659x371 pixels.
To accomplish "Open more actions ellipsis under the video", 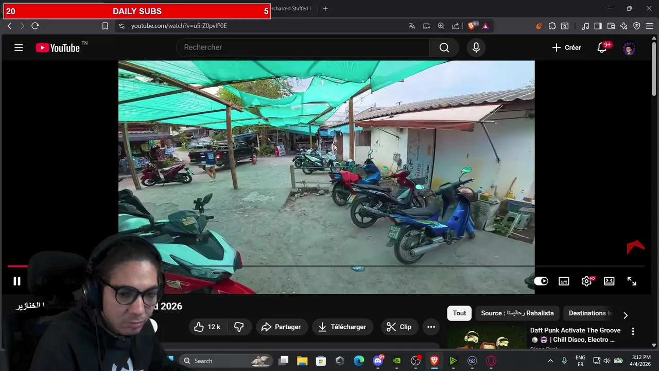I will coord(431,327).
